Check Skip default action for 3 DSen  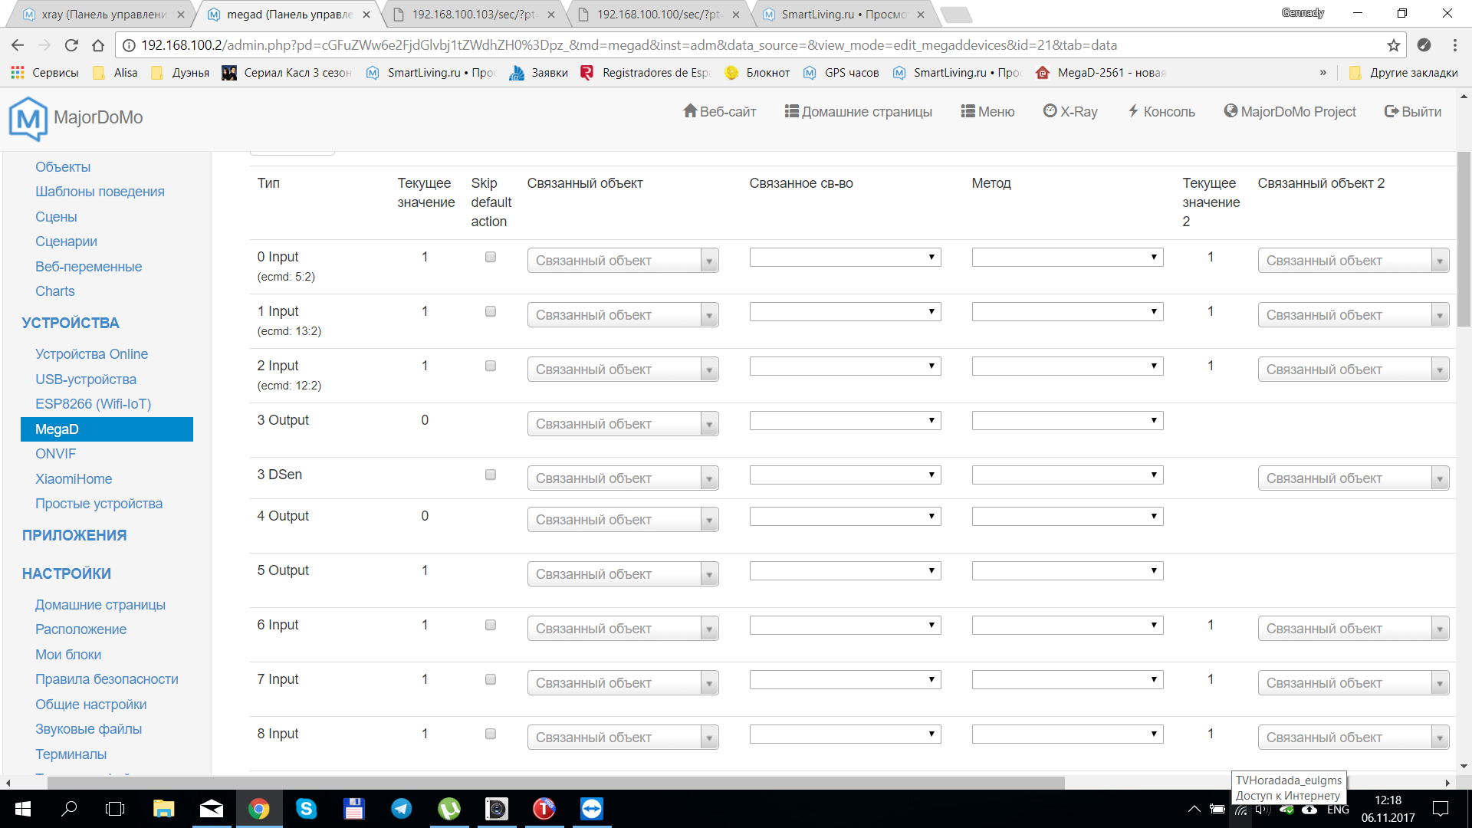(491, 475)
